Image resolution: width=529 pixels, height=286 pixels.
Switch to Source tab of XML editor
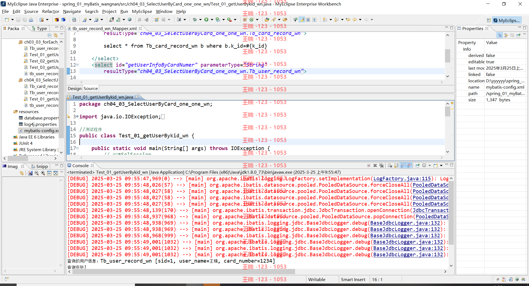(x=91, y=89)
